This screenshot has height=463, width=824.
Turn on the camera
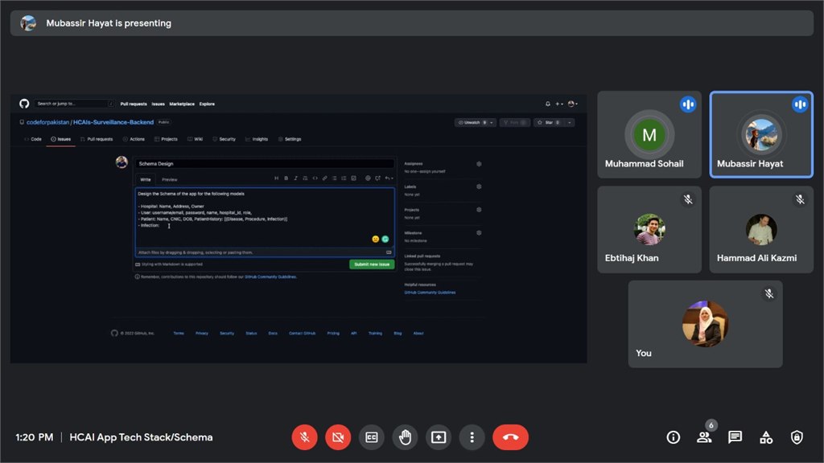[x=338, y=437]
